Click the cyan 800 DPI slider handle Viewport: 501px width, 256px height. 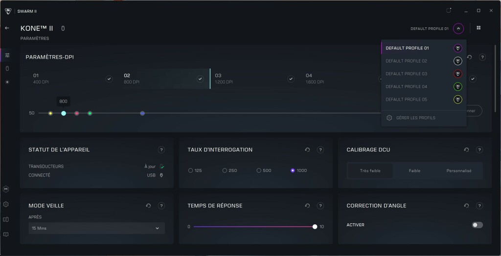coord(64,113)
